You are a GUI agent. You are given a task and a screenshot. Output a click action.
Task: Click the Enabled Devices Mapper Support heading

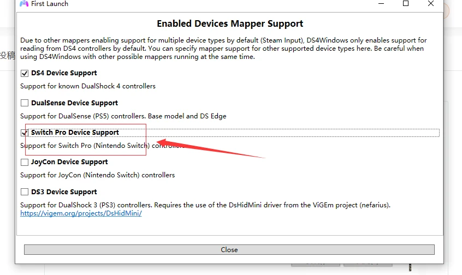(x=230, y=23)
